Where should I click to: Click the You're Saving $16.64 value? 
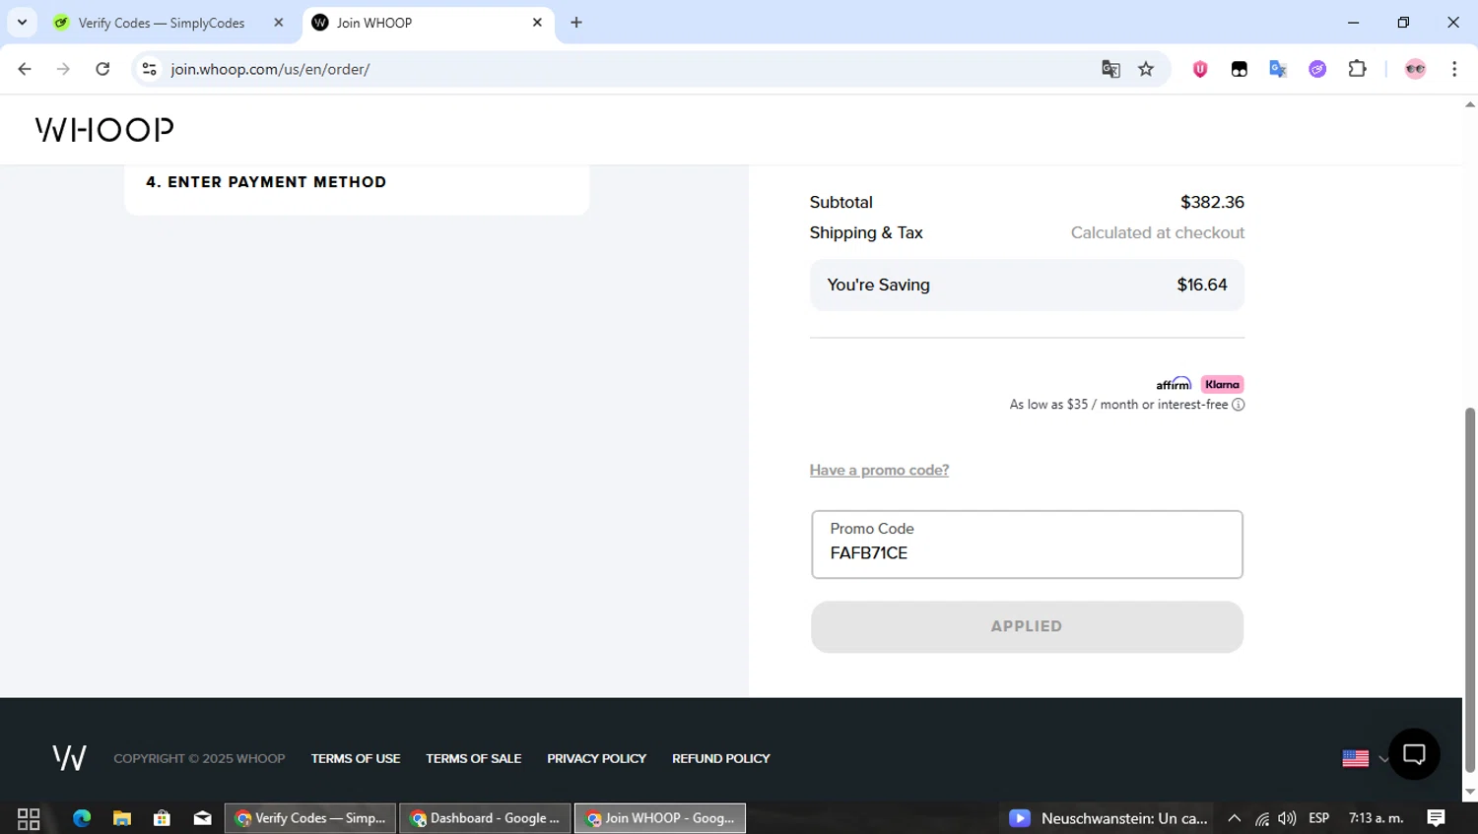click(1201, 285)
